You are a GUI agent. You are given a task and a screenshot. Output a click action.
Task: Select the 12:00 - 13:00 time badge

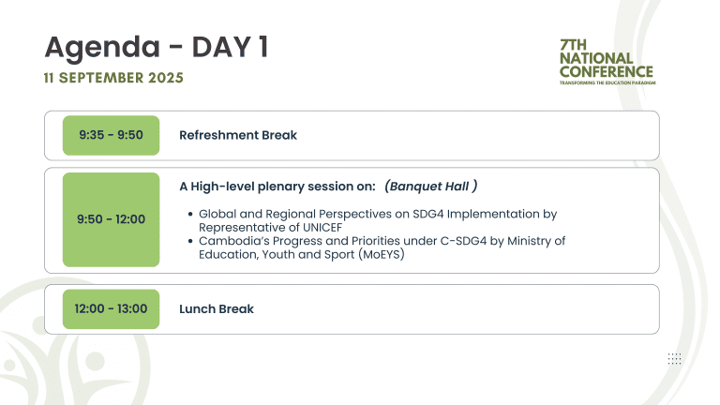pos(112,309)
